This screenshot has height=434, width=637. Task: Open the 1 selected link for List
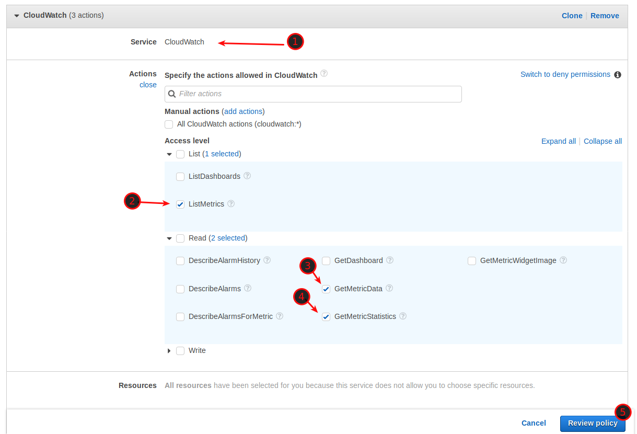pyautogui.click(x=222, y=154)
